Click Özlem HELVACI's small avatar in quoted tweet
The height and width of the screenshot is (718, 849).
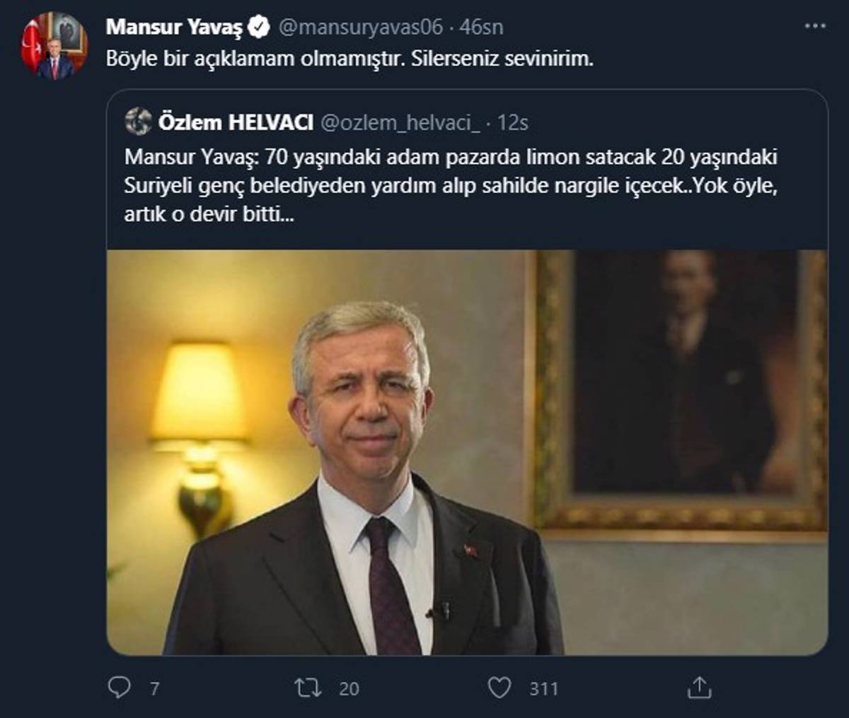138,122
